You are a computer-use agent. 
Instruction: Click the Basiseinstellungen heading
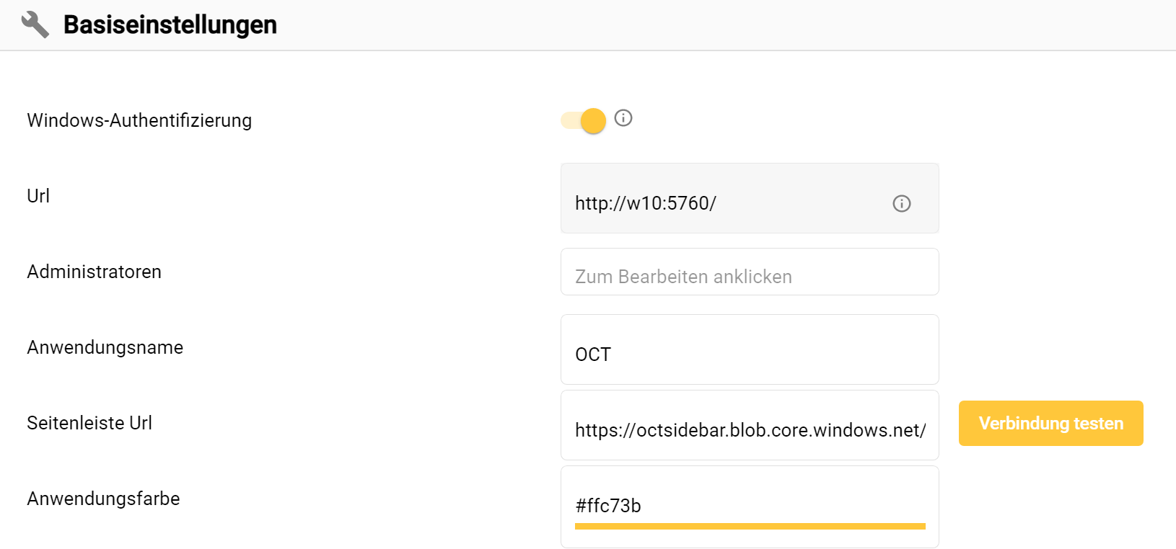[x=170, y=24]
